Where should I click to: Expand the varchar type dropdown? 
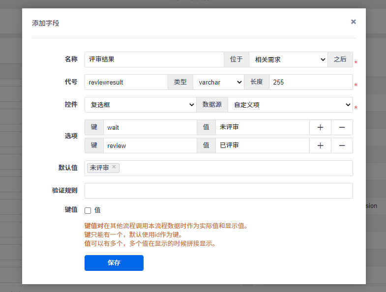pos(218,82)
